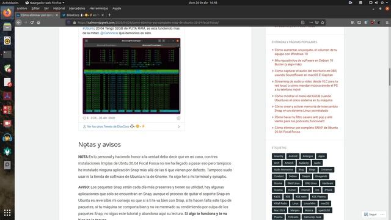Screen dimensions: 391x220
Task: Click the page vertical scrollbar
Action: (x=389, y=78)
